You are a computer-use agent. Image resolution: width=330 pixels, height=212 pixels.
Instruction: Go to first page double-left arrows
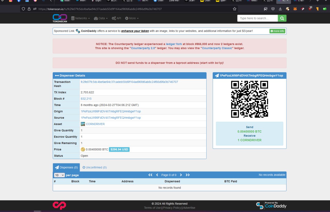coord(150,175)
